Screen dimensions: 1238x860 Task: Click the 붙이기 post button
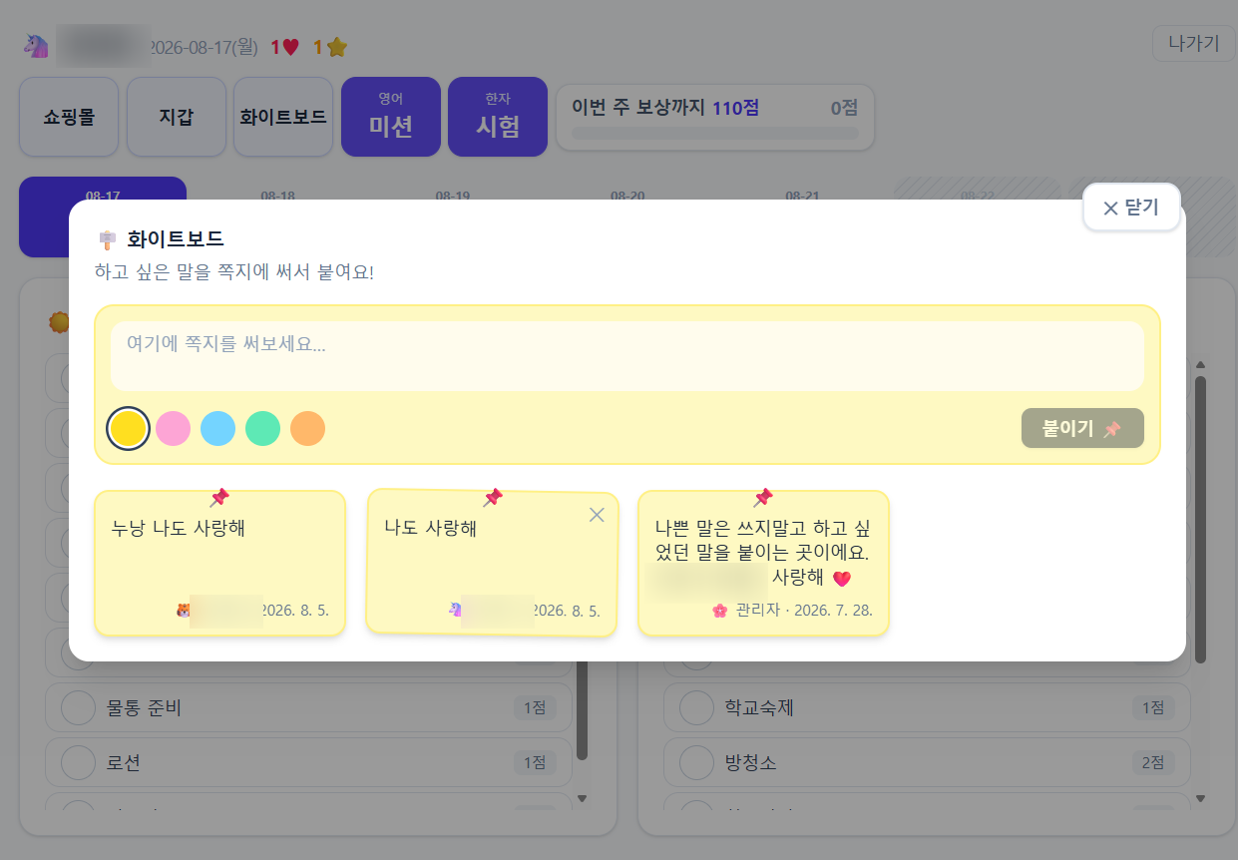click(1082, 428)
